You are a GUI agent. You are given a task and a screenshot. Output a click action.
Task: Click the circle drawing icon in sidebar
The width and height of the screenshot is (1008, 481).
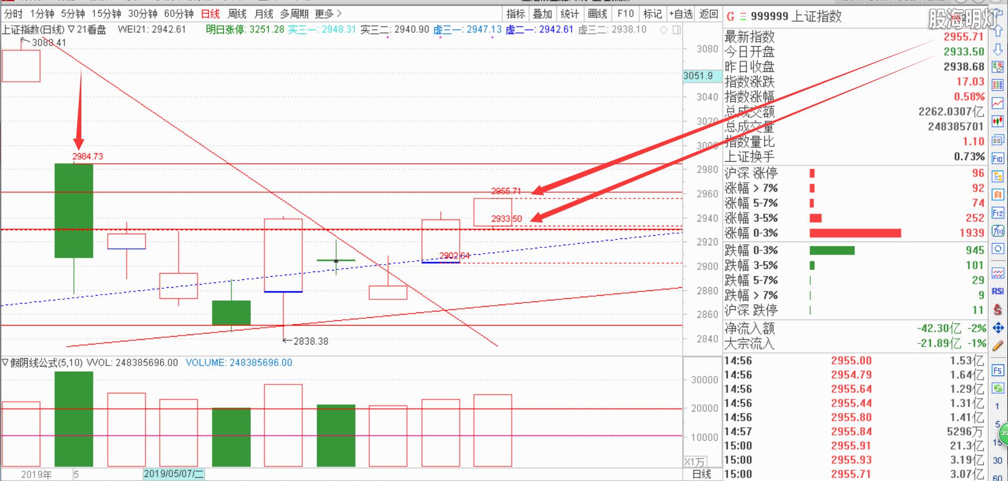997,249
